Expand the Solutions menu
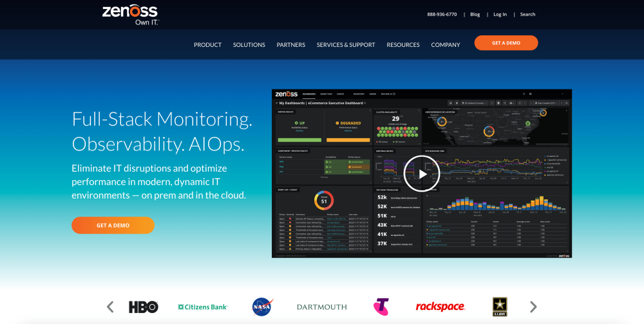Screen dimensions: 644x324 click(249, 45)
